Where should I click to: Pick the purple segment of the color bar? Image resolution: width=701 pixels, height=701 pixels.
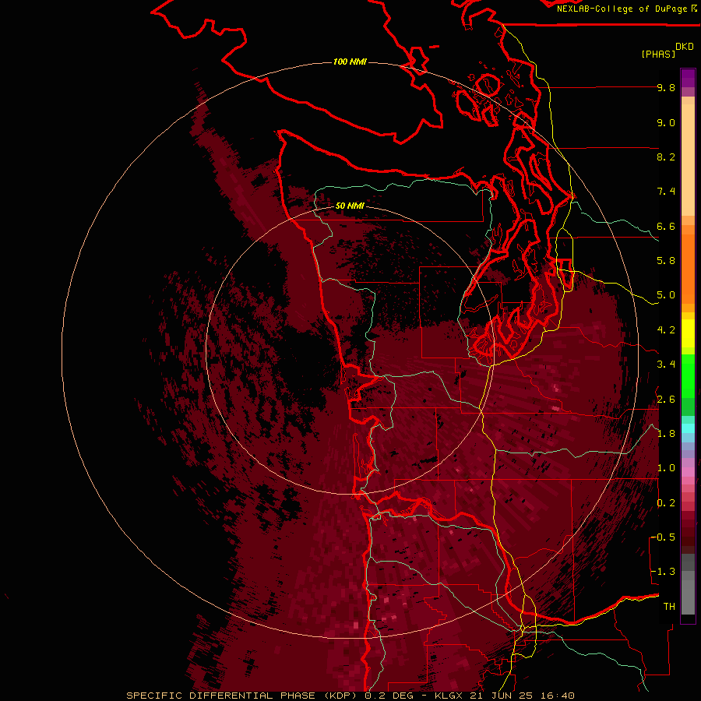tap(688, 78)
